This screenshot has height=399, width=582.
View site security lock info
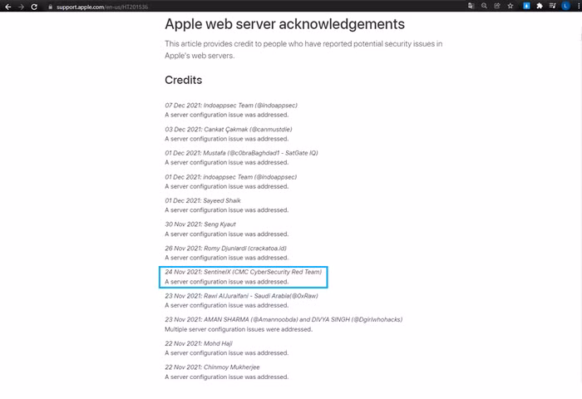point(51,7)
